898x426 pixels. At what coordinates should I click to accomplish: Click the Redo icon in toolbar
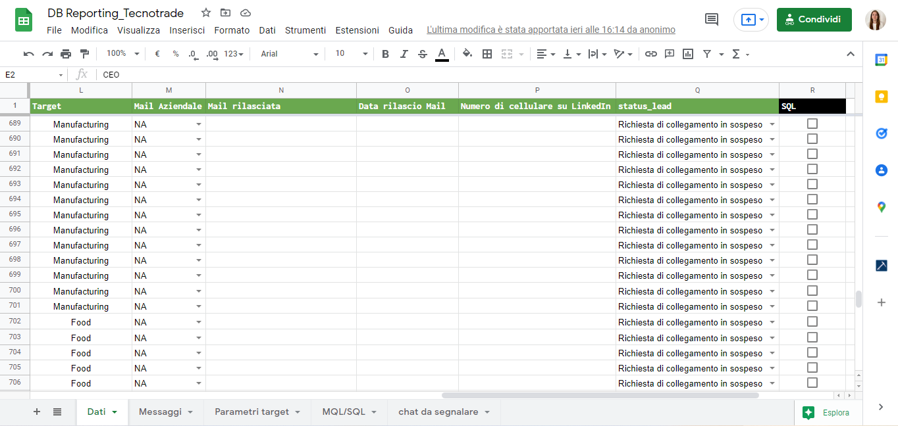pos(47,54)
